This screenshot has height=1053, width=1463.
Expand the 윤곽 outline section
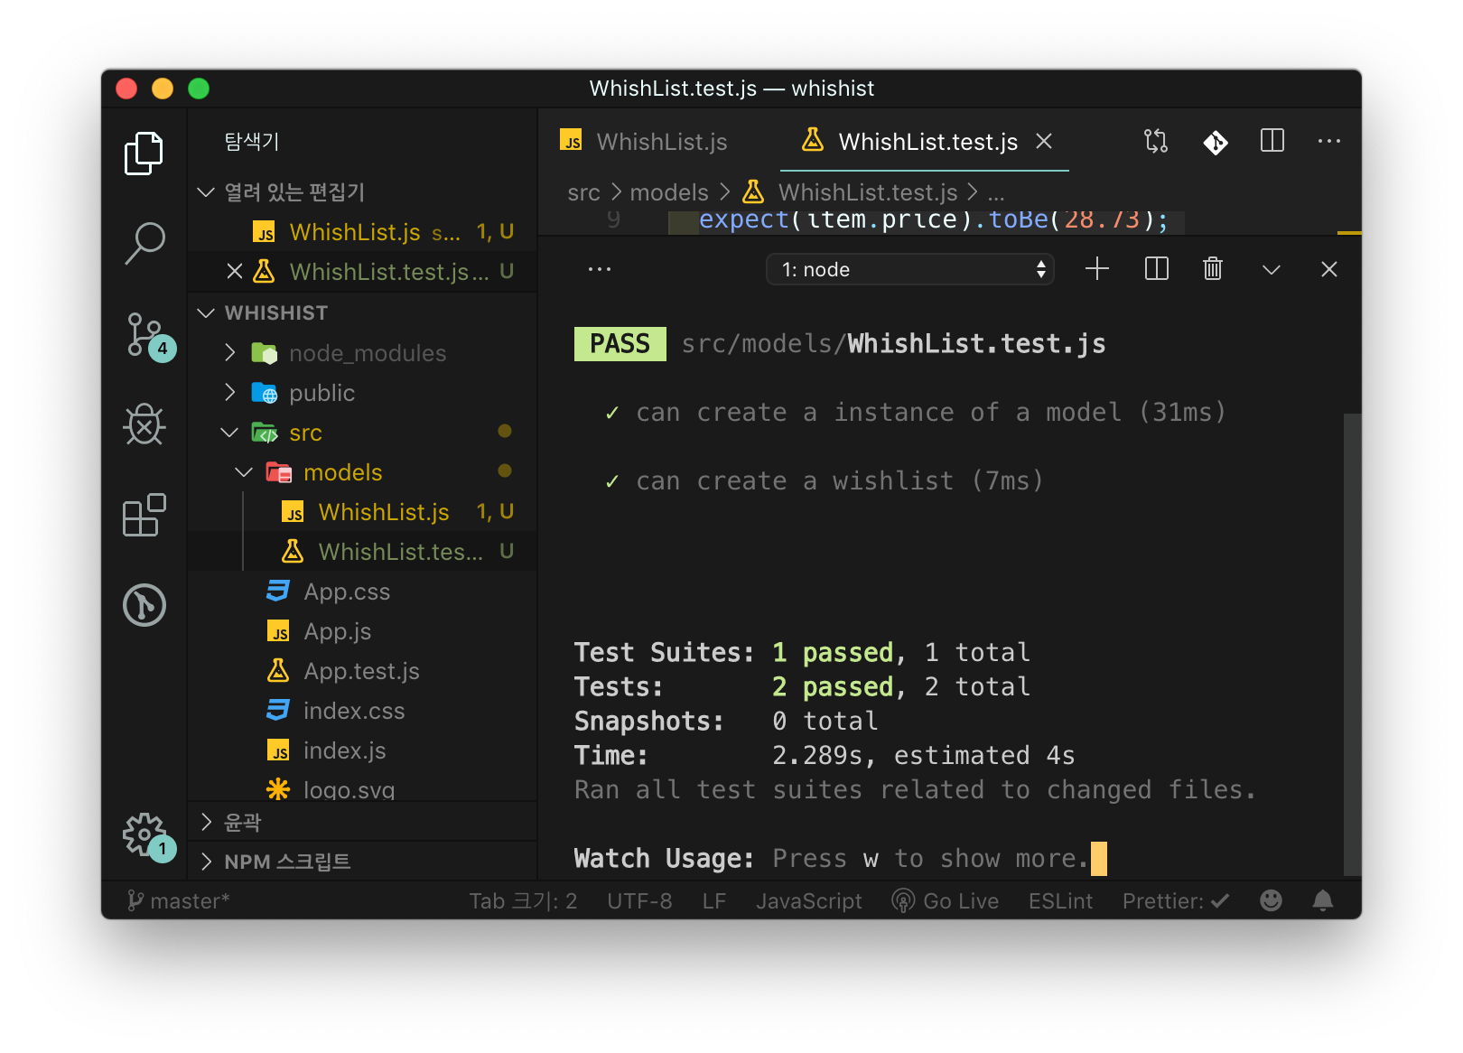(x=361, y=822)
